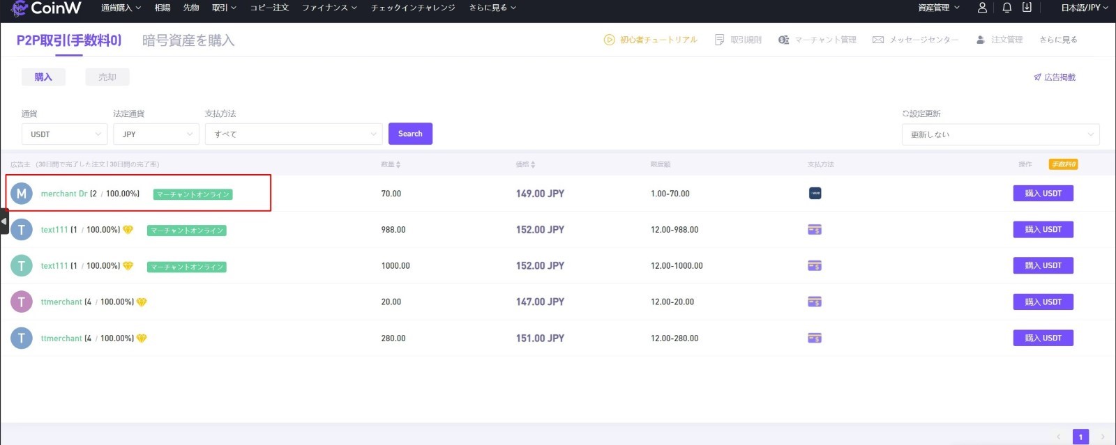This screenshot has height=445, width=1116.
Task: Open the チェックインチャレンジ menu item
Action: pyautogui.click(x=413, y=8)
